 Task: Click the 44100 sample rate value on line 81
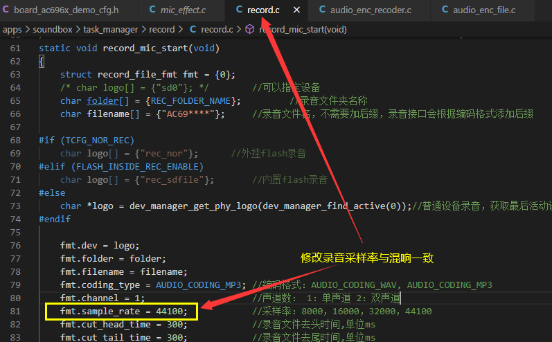click(x=169, y=312)
